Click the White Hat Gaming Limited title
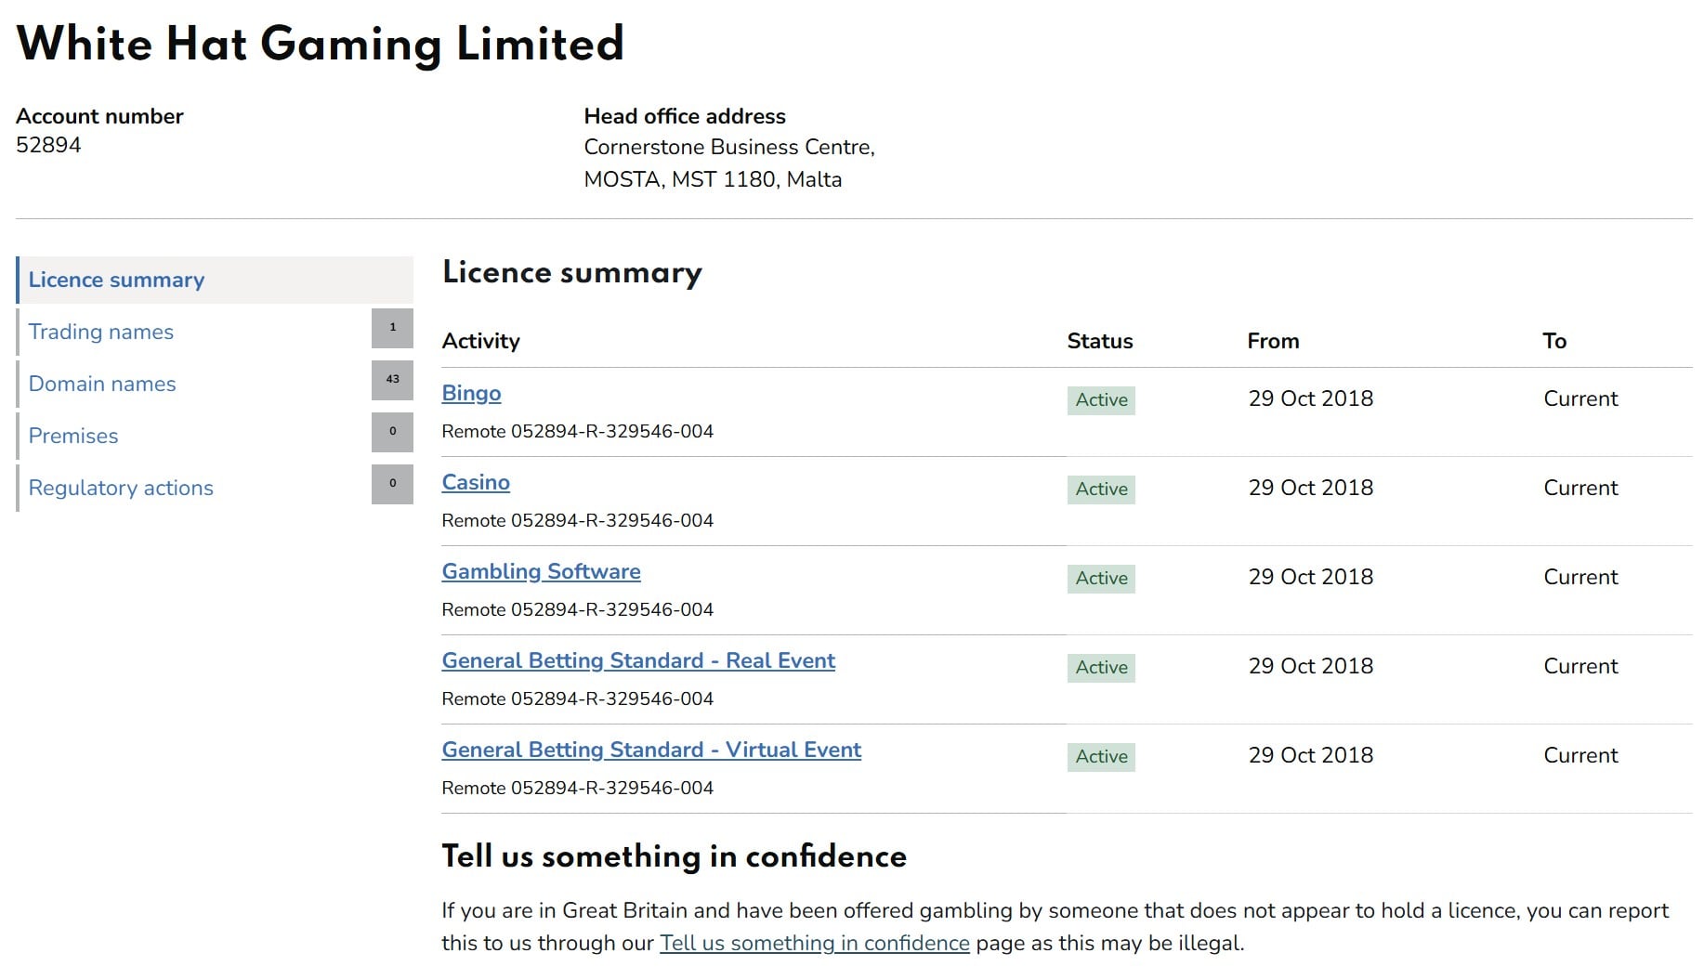1704x979 pixels. click(320, 44)
